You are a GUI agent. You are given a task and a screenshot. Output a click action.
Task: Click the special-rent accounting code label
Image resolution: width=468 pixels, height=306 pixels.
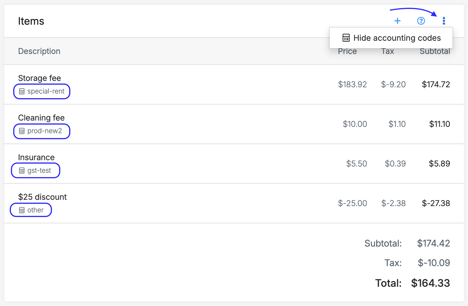click(46, 91)
